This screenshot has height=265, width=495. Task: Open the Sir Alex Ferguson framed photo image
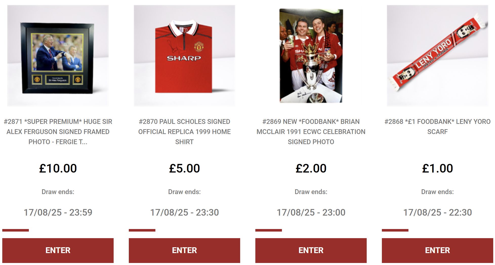pos(58,55)
